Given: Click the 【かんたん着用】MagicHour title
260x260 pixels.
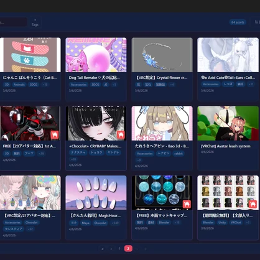Looking at the screenshot, I should [95, 216].
